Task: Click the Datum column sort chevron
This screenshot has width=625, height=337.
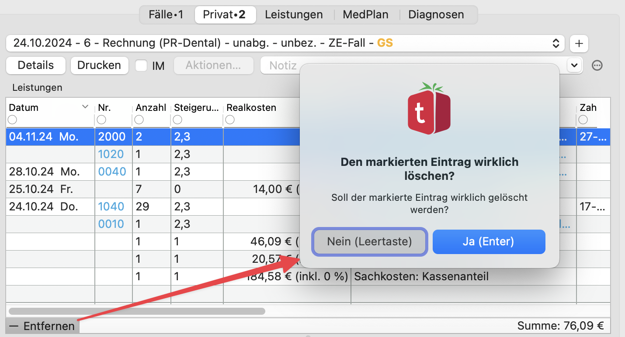Action: [x=85, y=107]
